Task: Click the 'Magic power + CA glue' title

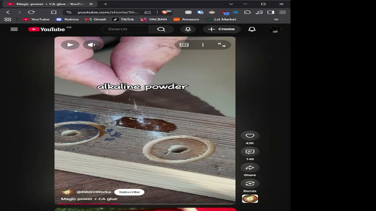Action: point(89,199)
